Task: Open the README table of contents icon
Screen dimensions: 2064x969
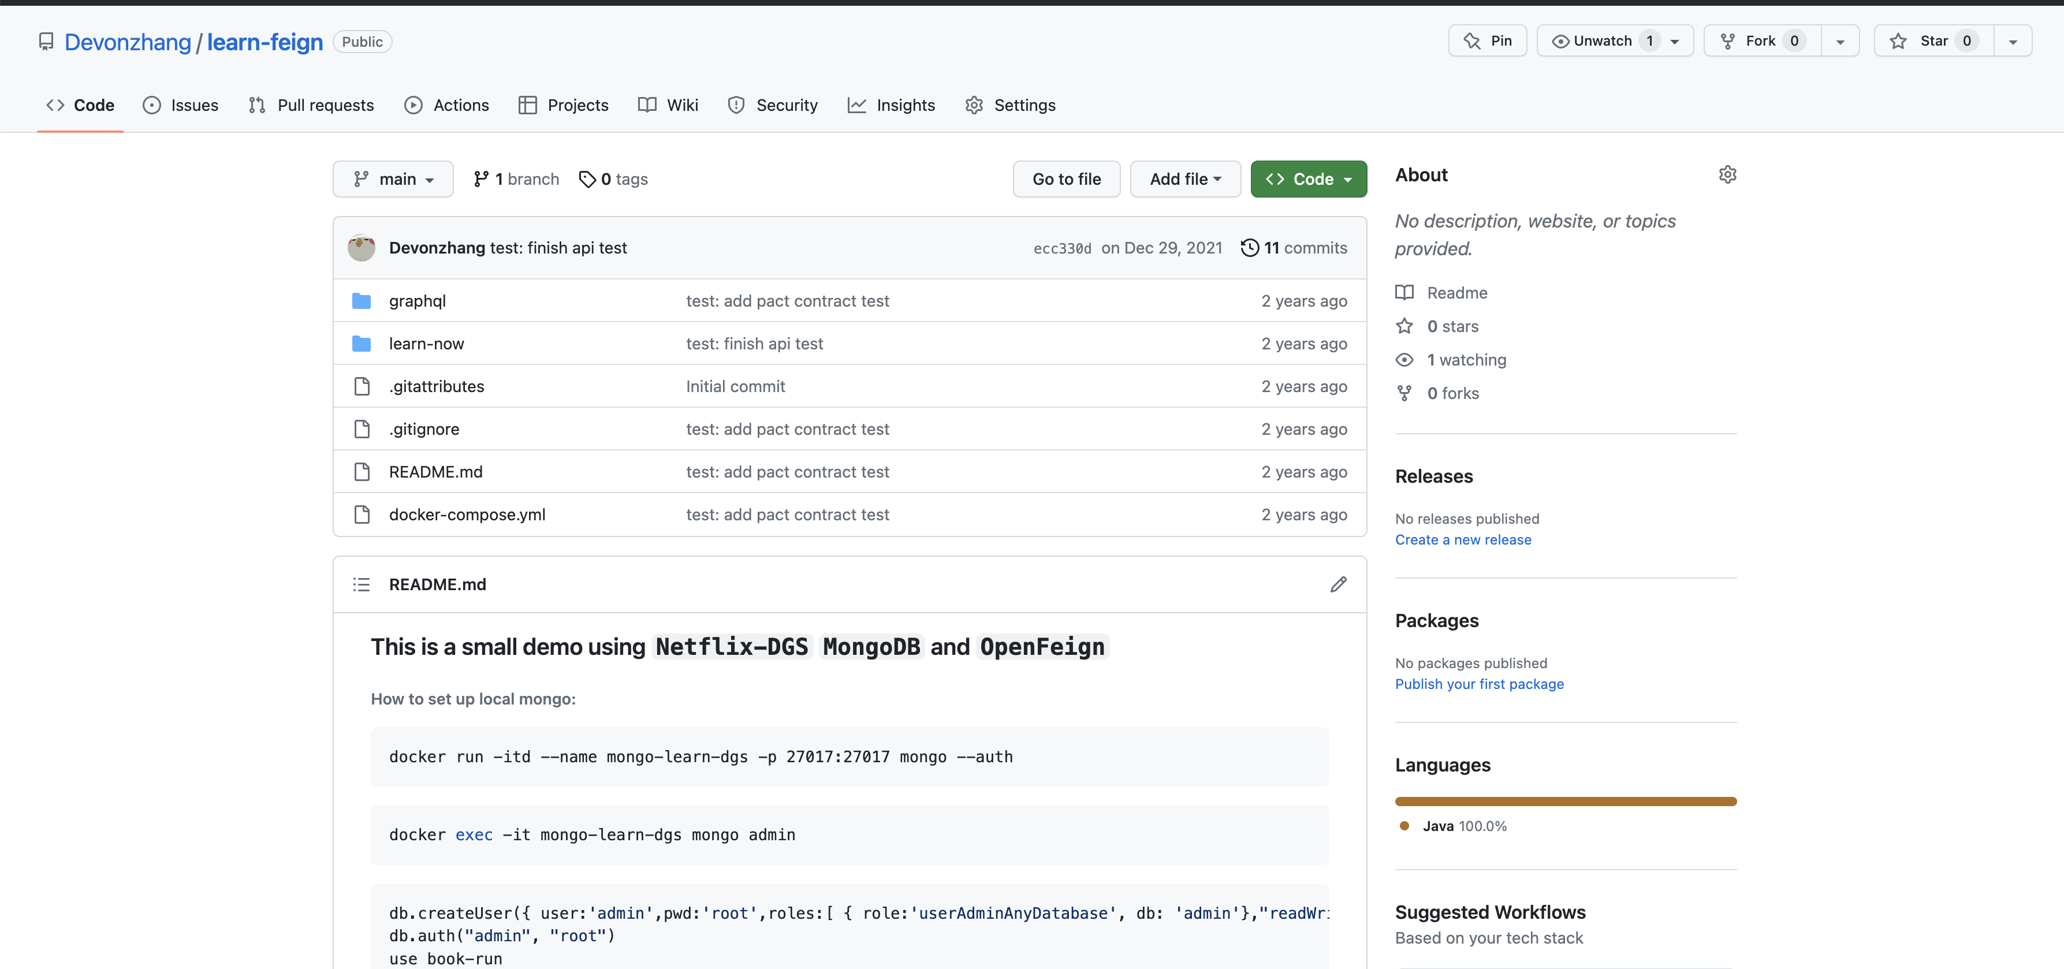Action: click(362, 584)
